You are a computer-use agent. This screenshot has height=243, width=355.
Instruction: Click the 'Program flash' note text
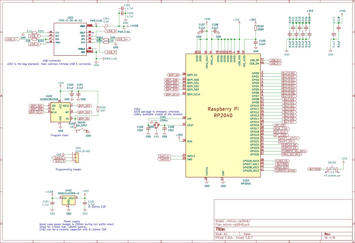pyautogui.click(x=60, y=135)
